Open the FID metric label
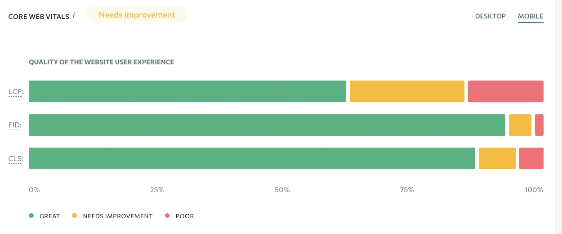Image resolution: width=562 pixels, height=234 pixels. click(15, 125)
